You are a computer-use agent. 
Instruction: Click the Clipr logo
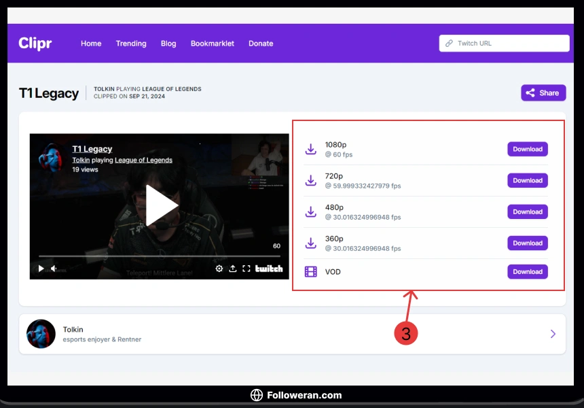[35, 44]
